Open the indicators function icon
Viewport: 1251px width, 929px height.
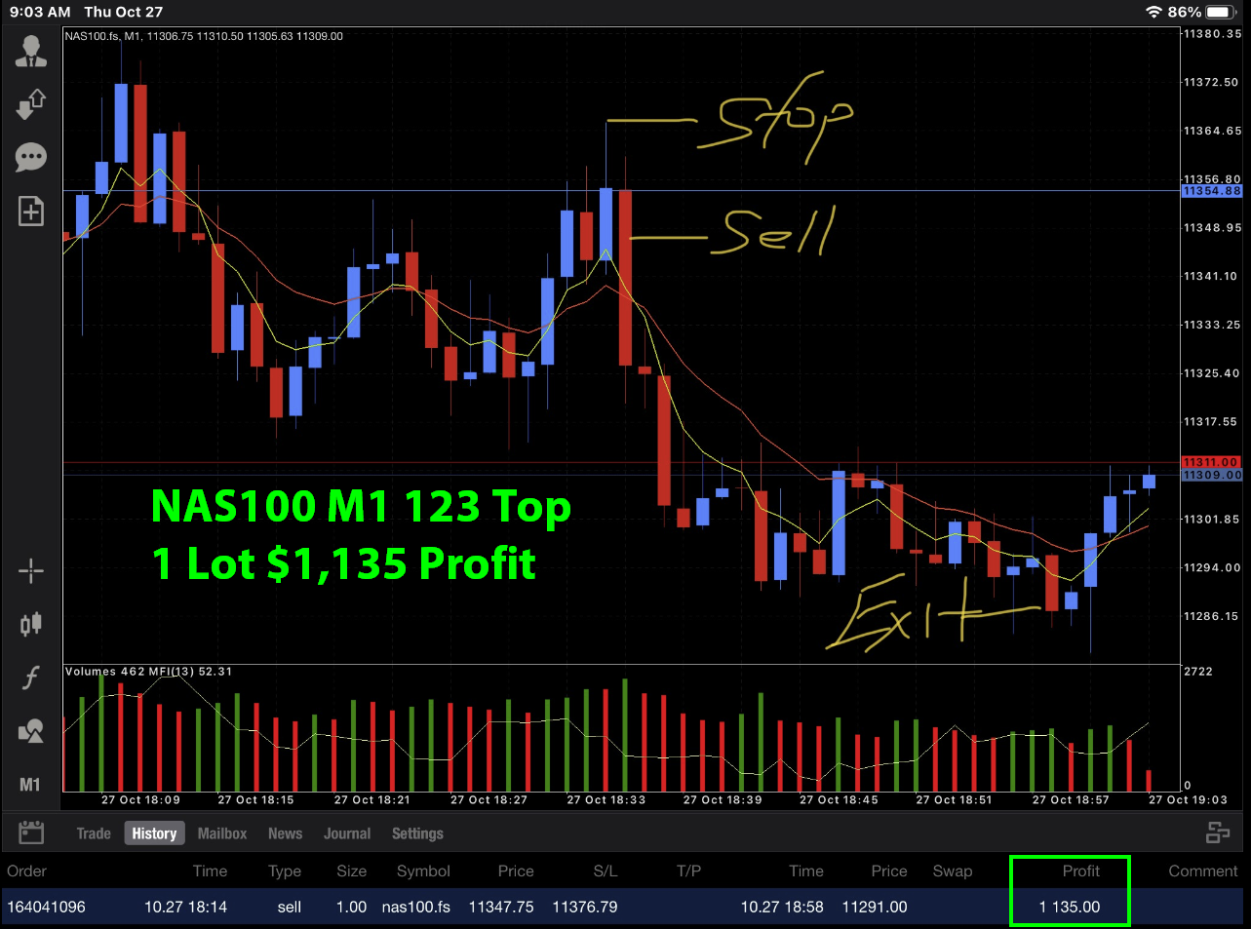[x=31, y=677]
